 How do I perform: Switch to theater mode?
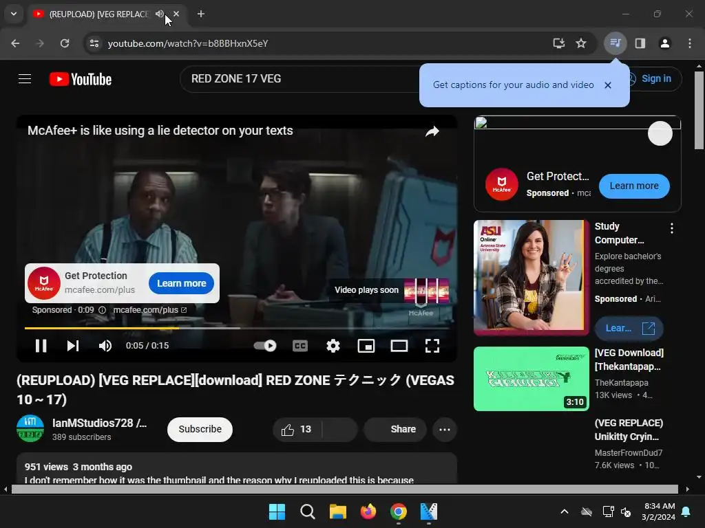(x=399, y=346)
